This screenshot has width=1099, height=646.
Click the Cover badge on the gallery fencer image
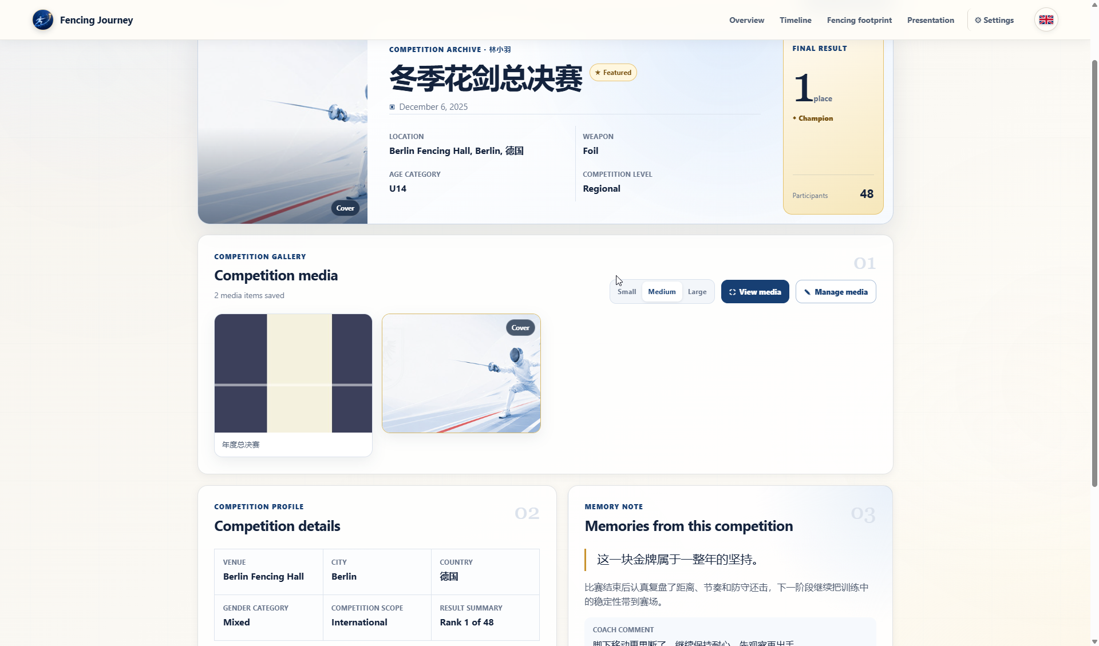[x=520, y=328]
